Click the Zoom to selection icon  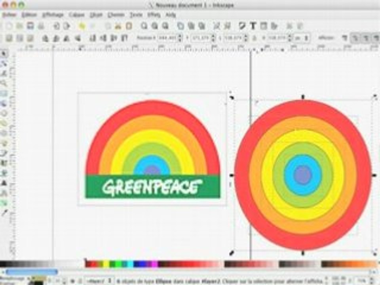144,26
